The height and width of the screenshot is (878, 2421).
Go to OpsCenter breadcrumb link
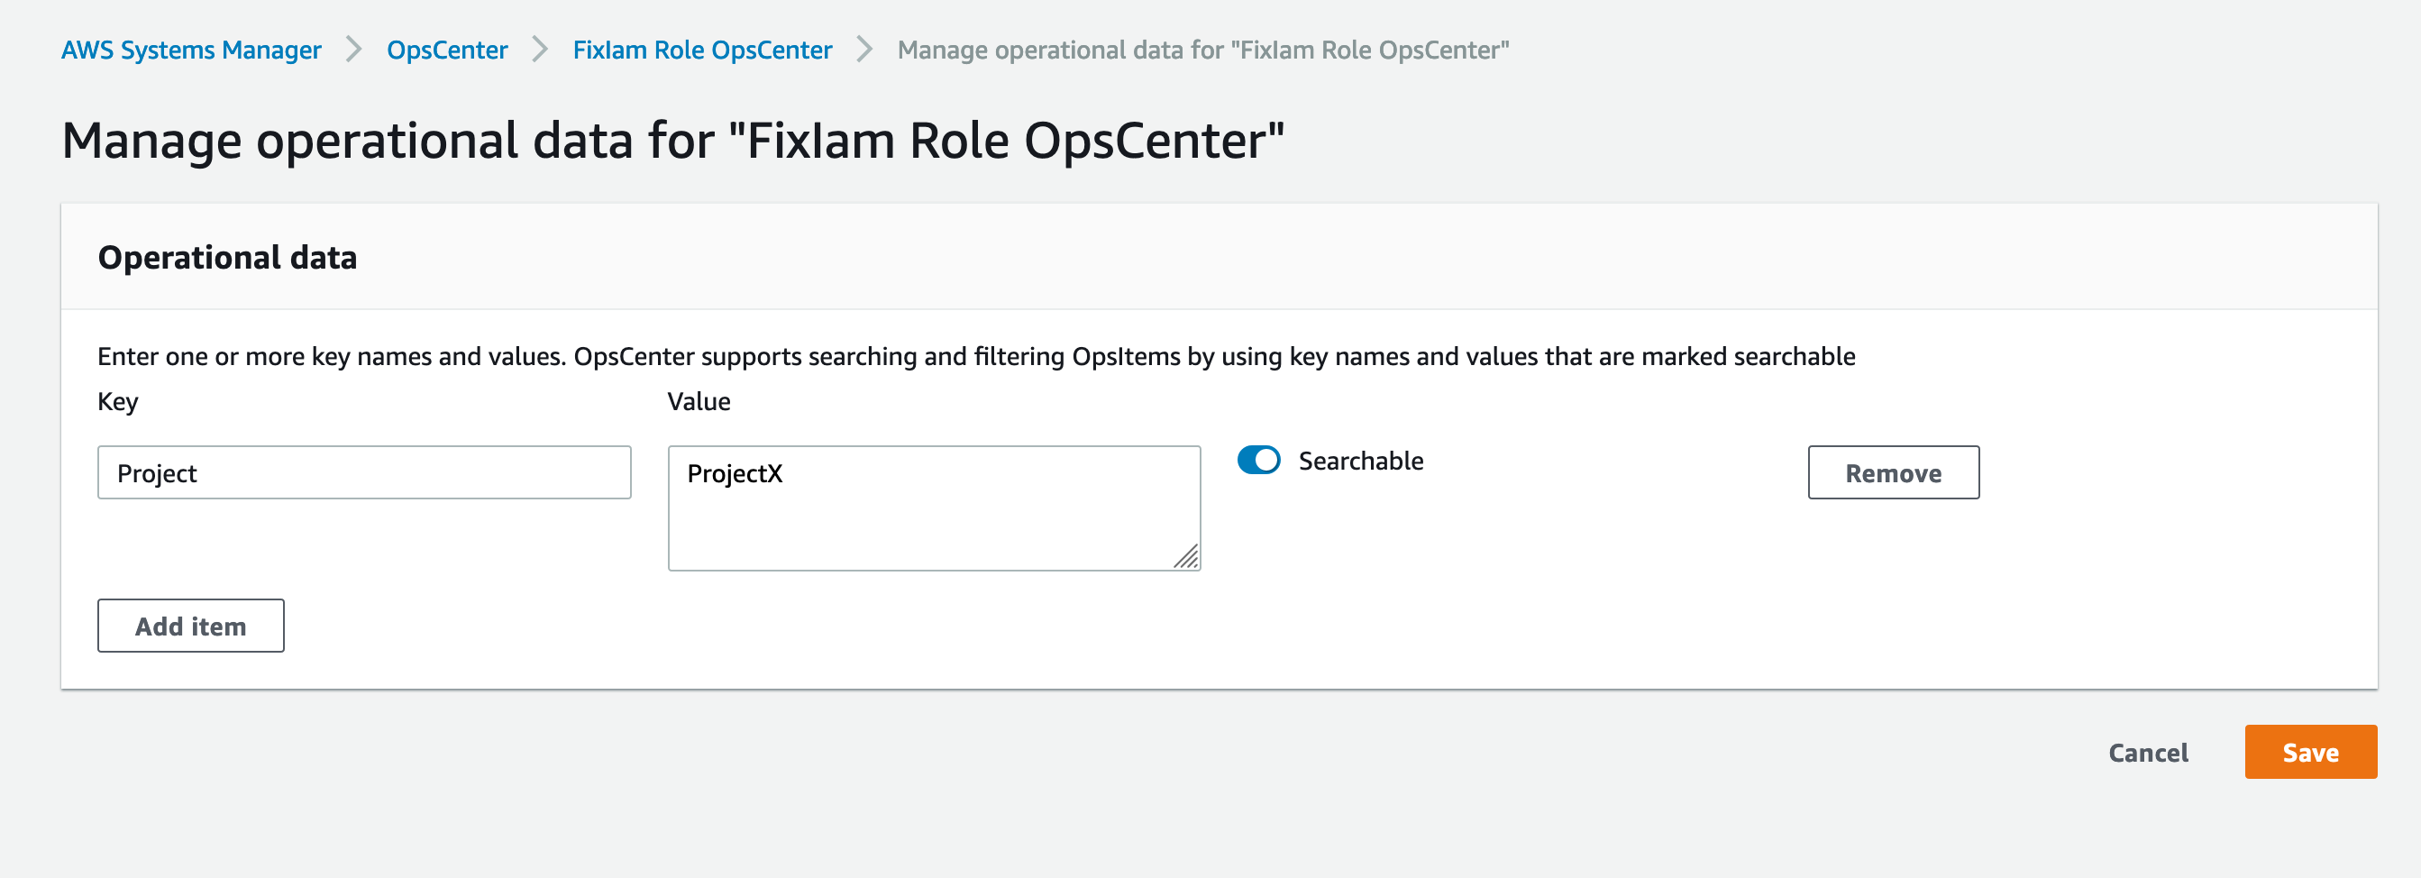[x=447, y=50]
